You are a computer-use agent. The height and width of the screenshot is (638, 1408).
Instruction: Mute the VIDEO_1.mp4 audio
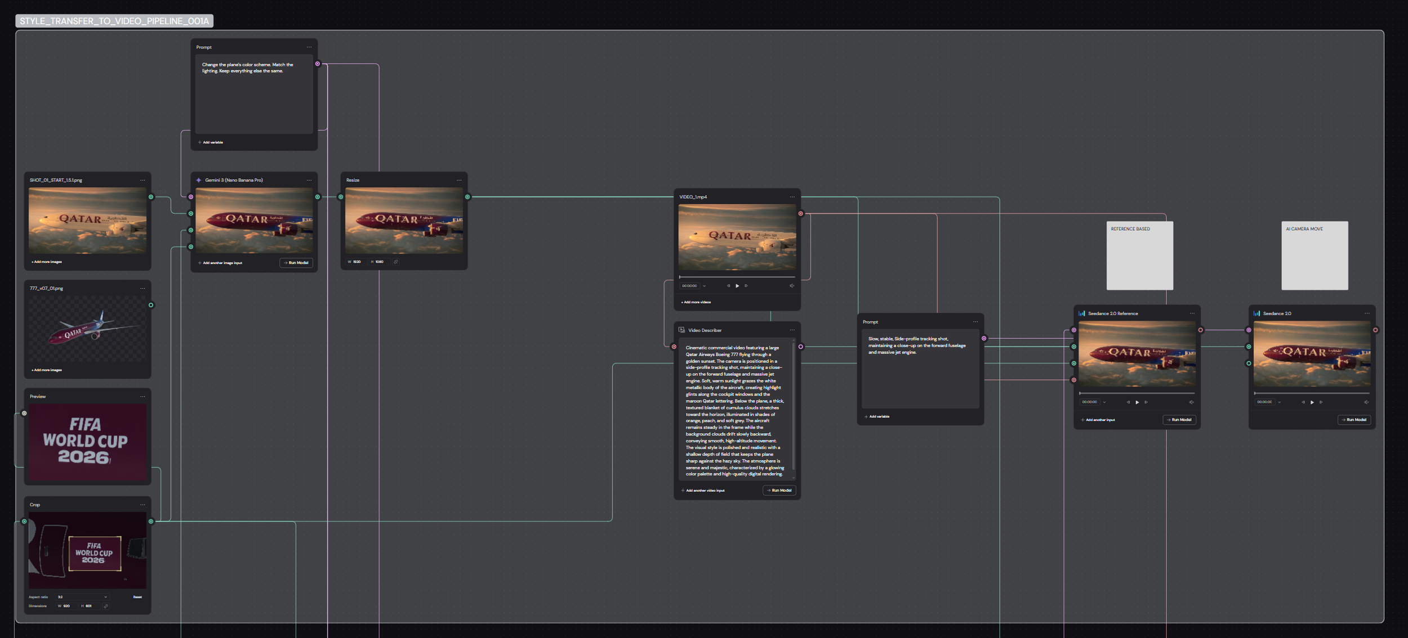[x=792, y=286]
